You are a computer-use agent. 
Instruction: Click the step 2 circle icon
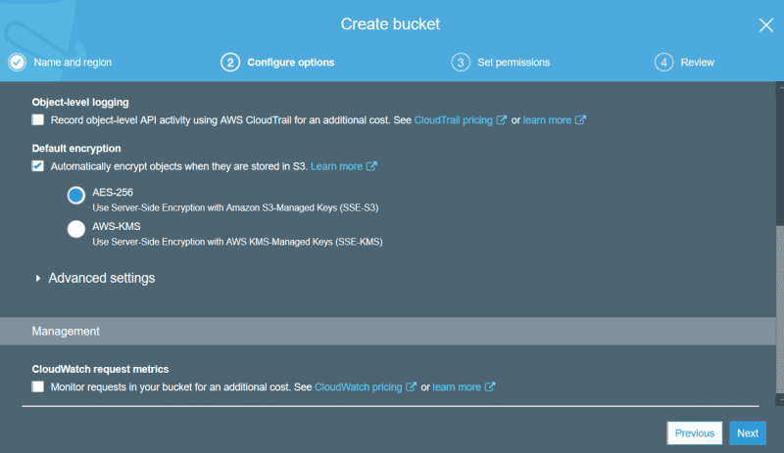[230, 62]
